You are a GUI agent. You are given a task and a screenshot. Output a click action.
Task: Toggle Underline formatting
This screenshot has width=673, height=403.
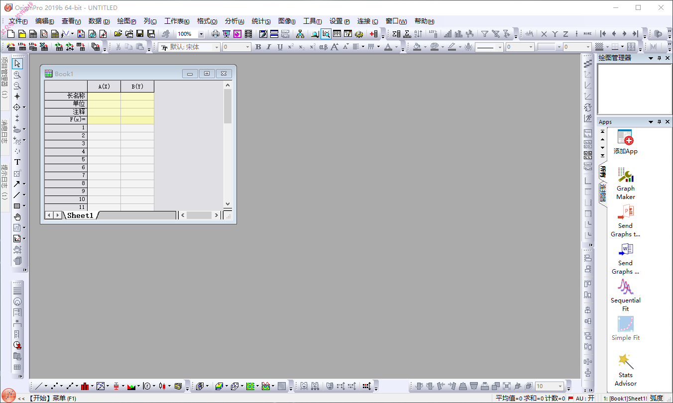[280, 47]
